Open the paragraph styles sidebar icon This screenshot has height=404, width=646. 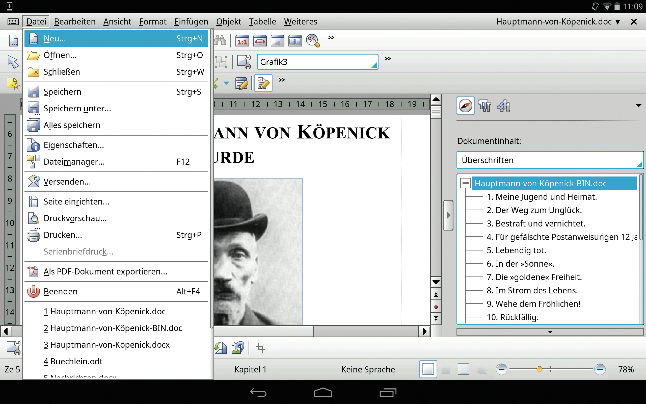484,106
